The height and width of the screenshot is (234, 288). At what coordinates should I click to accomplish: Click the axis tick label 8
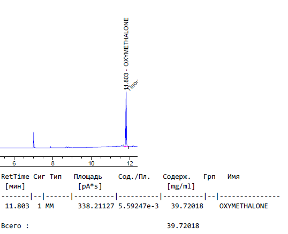[52, 163]
